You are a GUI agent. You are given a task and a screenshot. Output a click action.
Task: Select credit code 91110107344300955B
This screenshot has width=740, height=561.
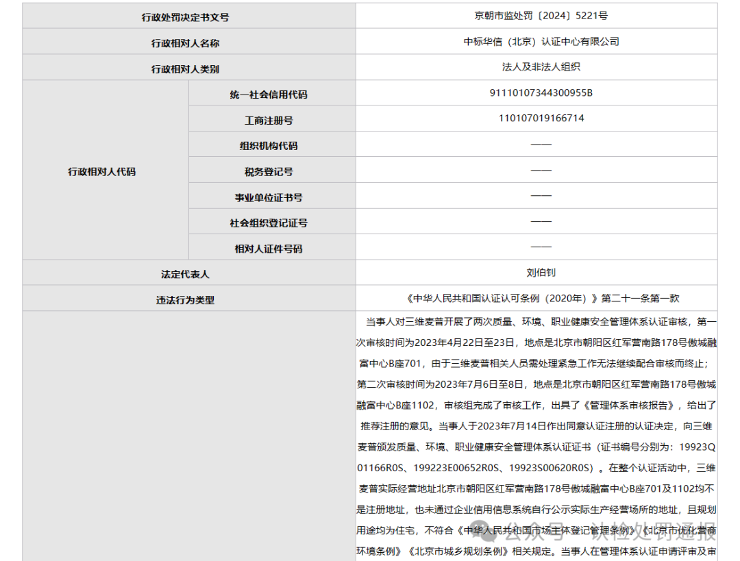click(x=541, y=93)
